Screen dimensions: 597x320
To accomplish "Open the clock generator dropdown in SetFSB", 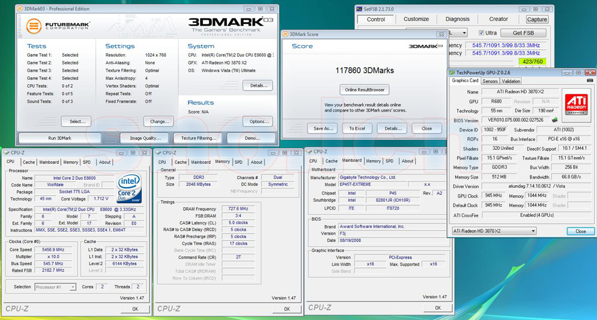I will coord(464,33).
